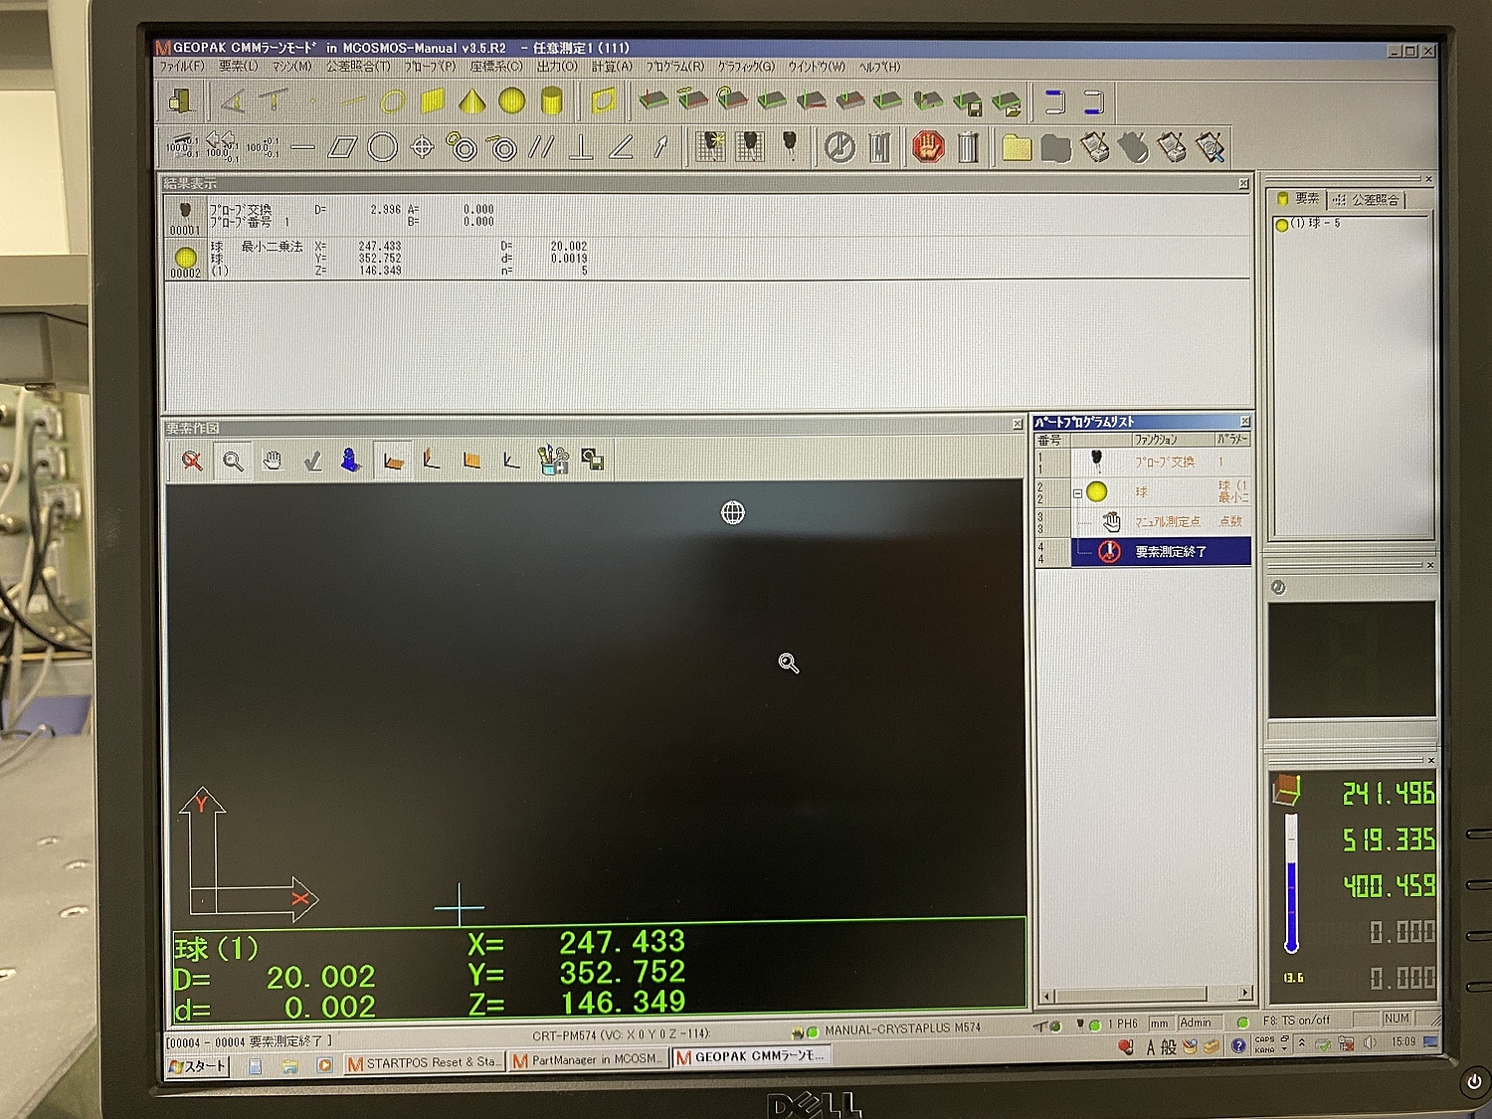Switch to the 要素 tab in right panel
1492x1119 pixels.
(x=1298, y=199)
